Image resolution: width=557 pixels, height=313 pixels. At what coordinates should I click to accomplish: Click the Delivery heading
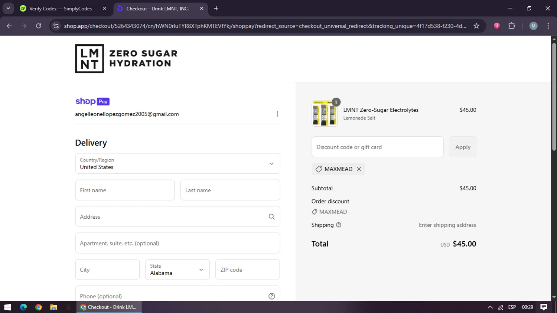[x=91, y=143]
